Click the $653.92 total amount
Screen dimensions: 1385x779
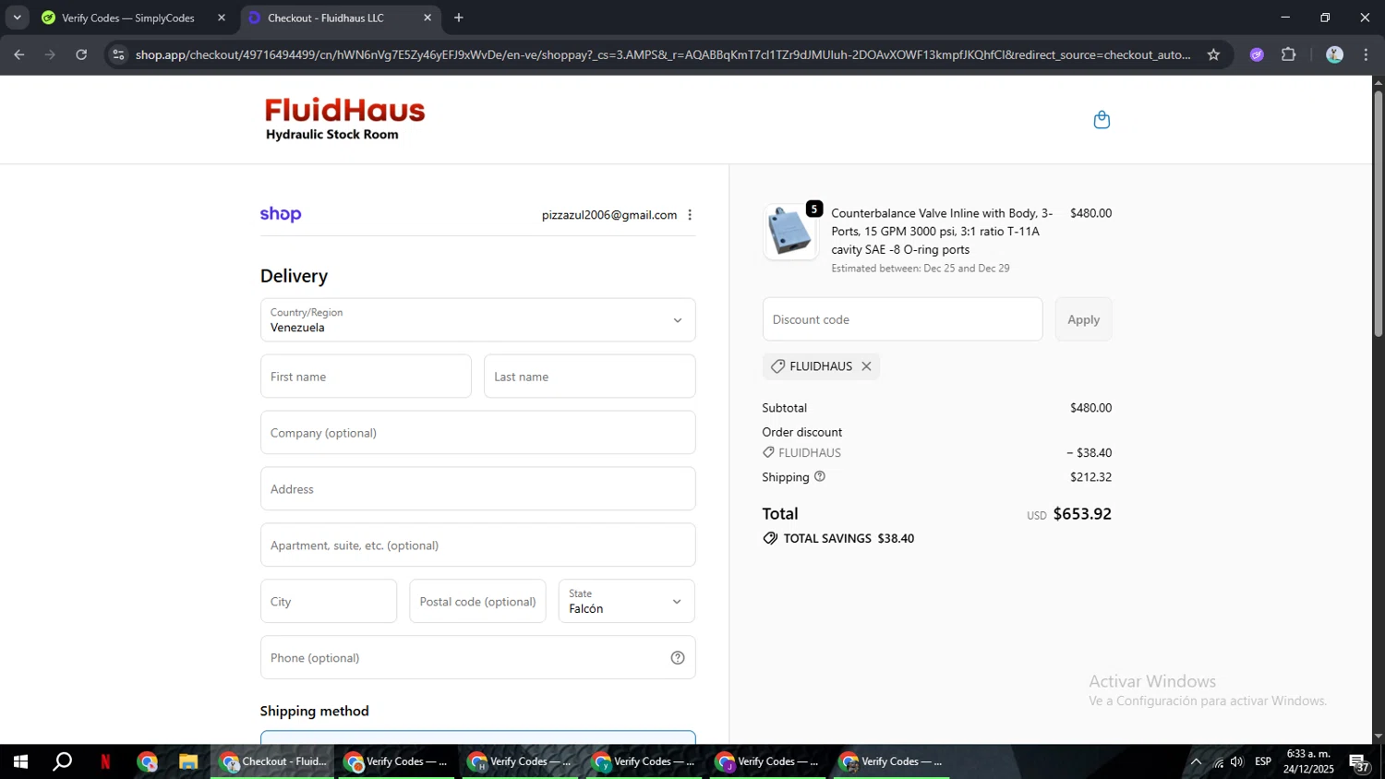click(1082, 514)
